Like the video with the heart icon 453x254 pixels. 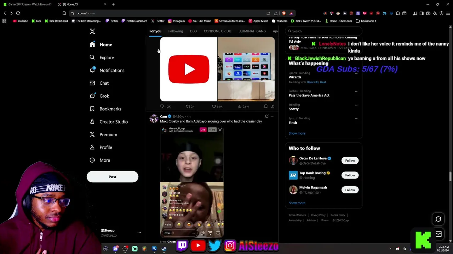point(218,233)
